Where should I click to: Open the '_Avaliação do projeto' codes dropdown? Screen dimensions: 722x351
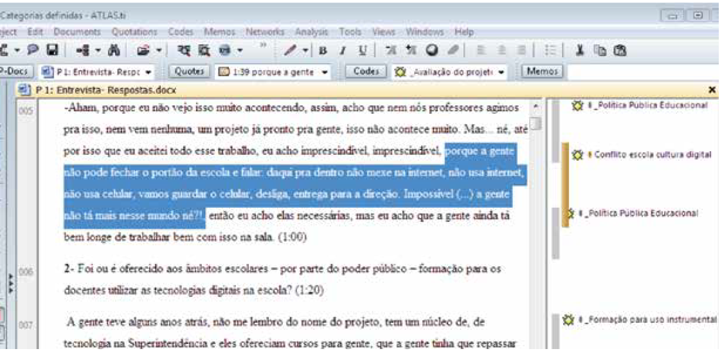pos(501,71)
